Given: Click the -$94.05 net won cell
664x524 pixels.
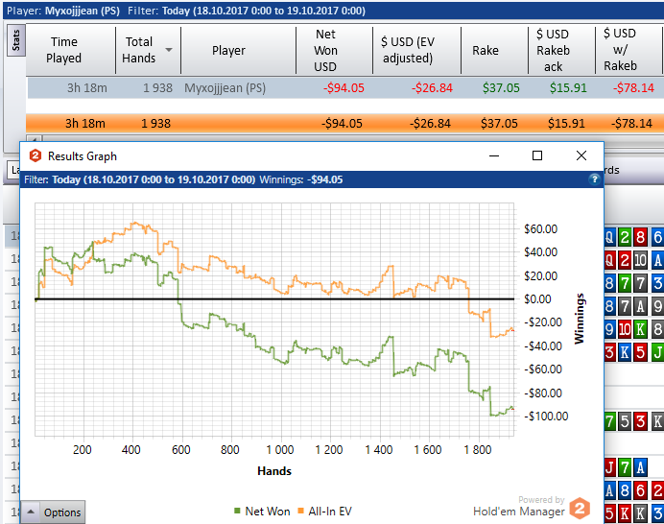Looking at the screenshot, I should (x=344, y=88).
